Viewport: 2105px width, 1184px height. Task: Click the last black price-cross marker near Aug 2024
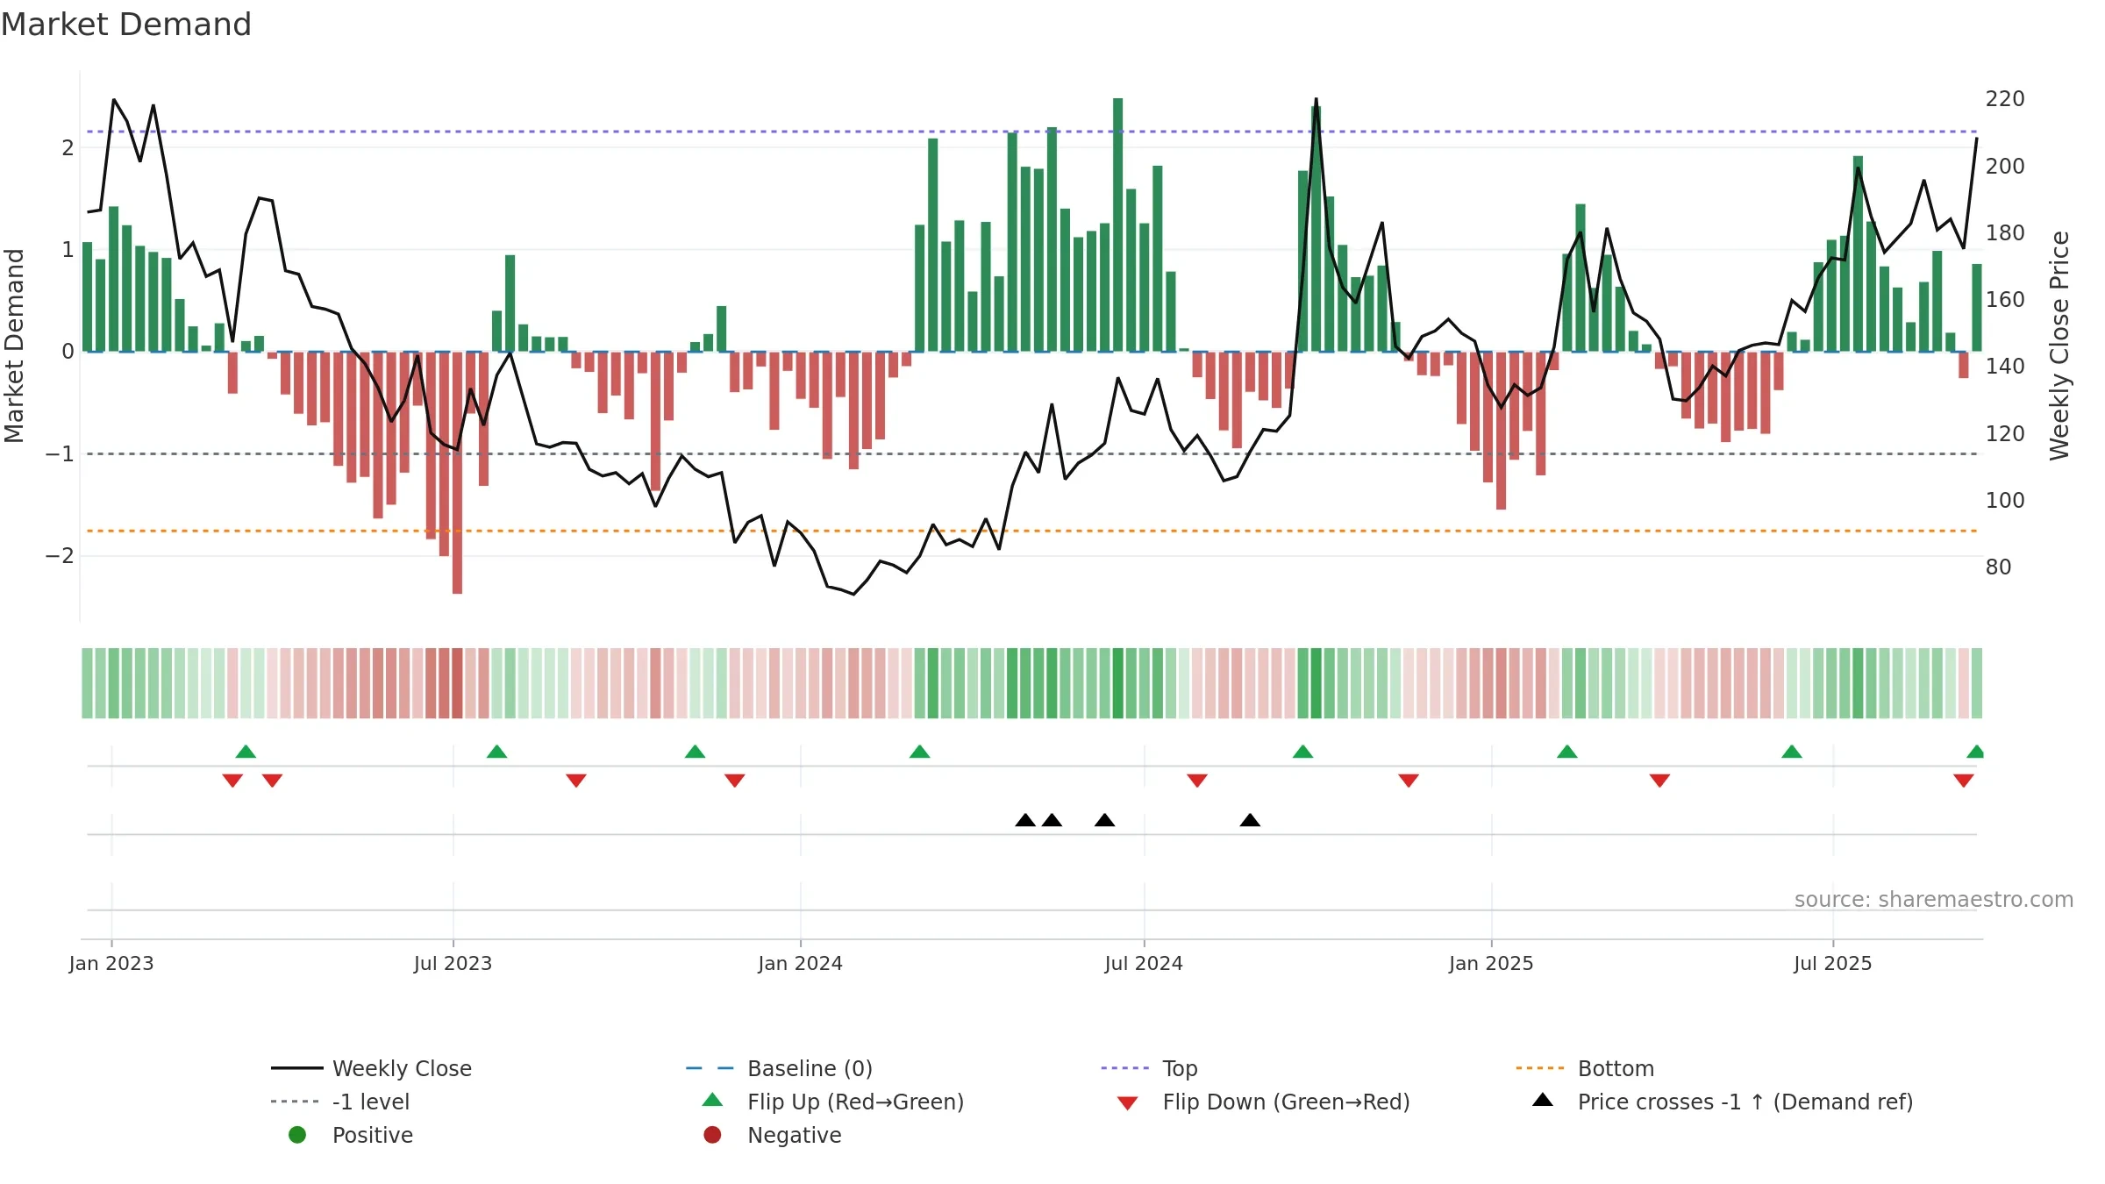click(1250, 820)
